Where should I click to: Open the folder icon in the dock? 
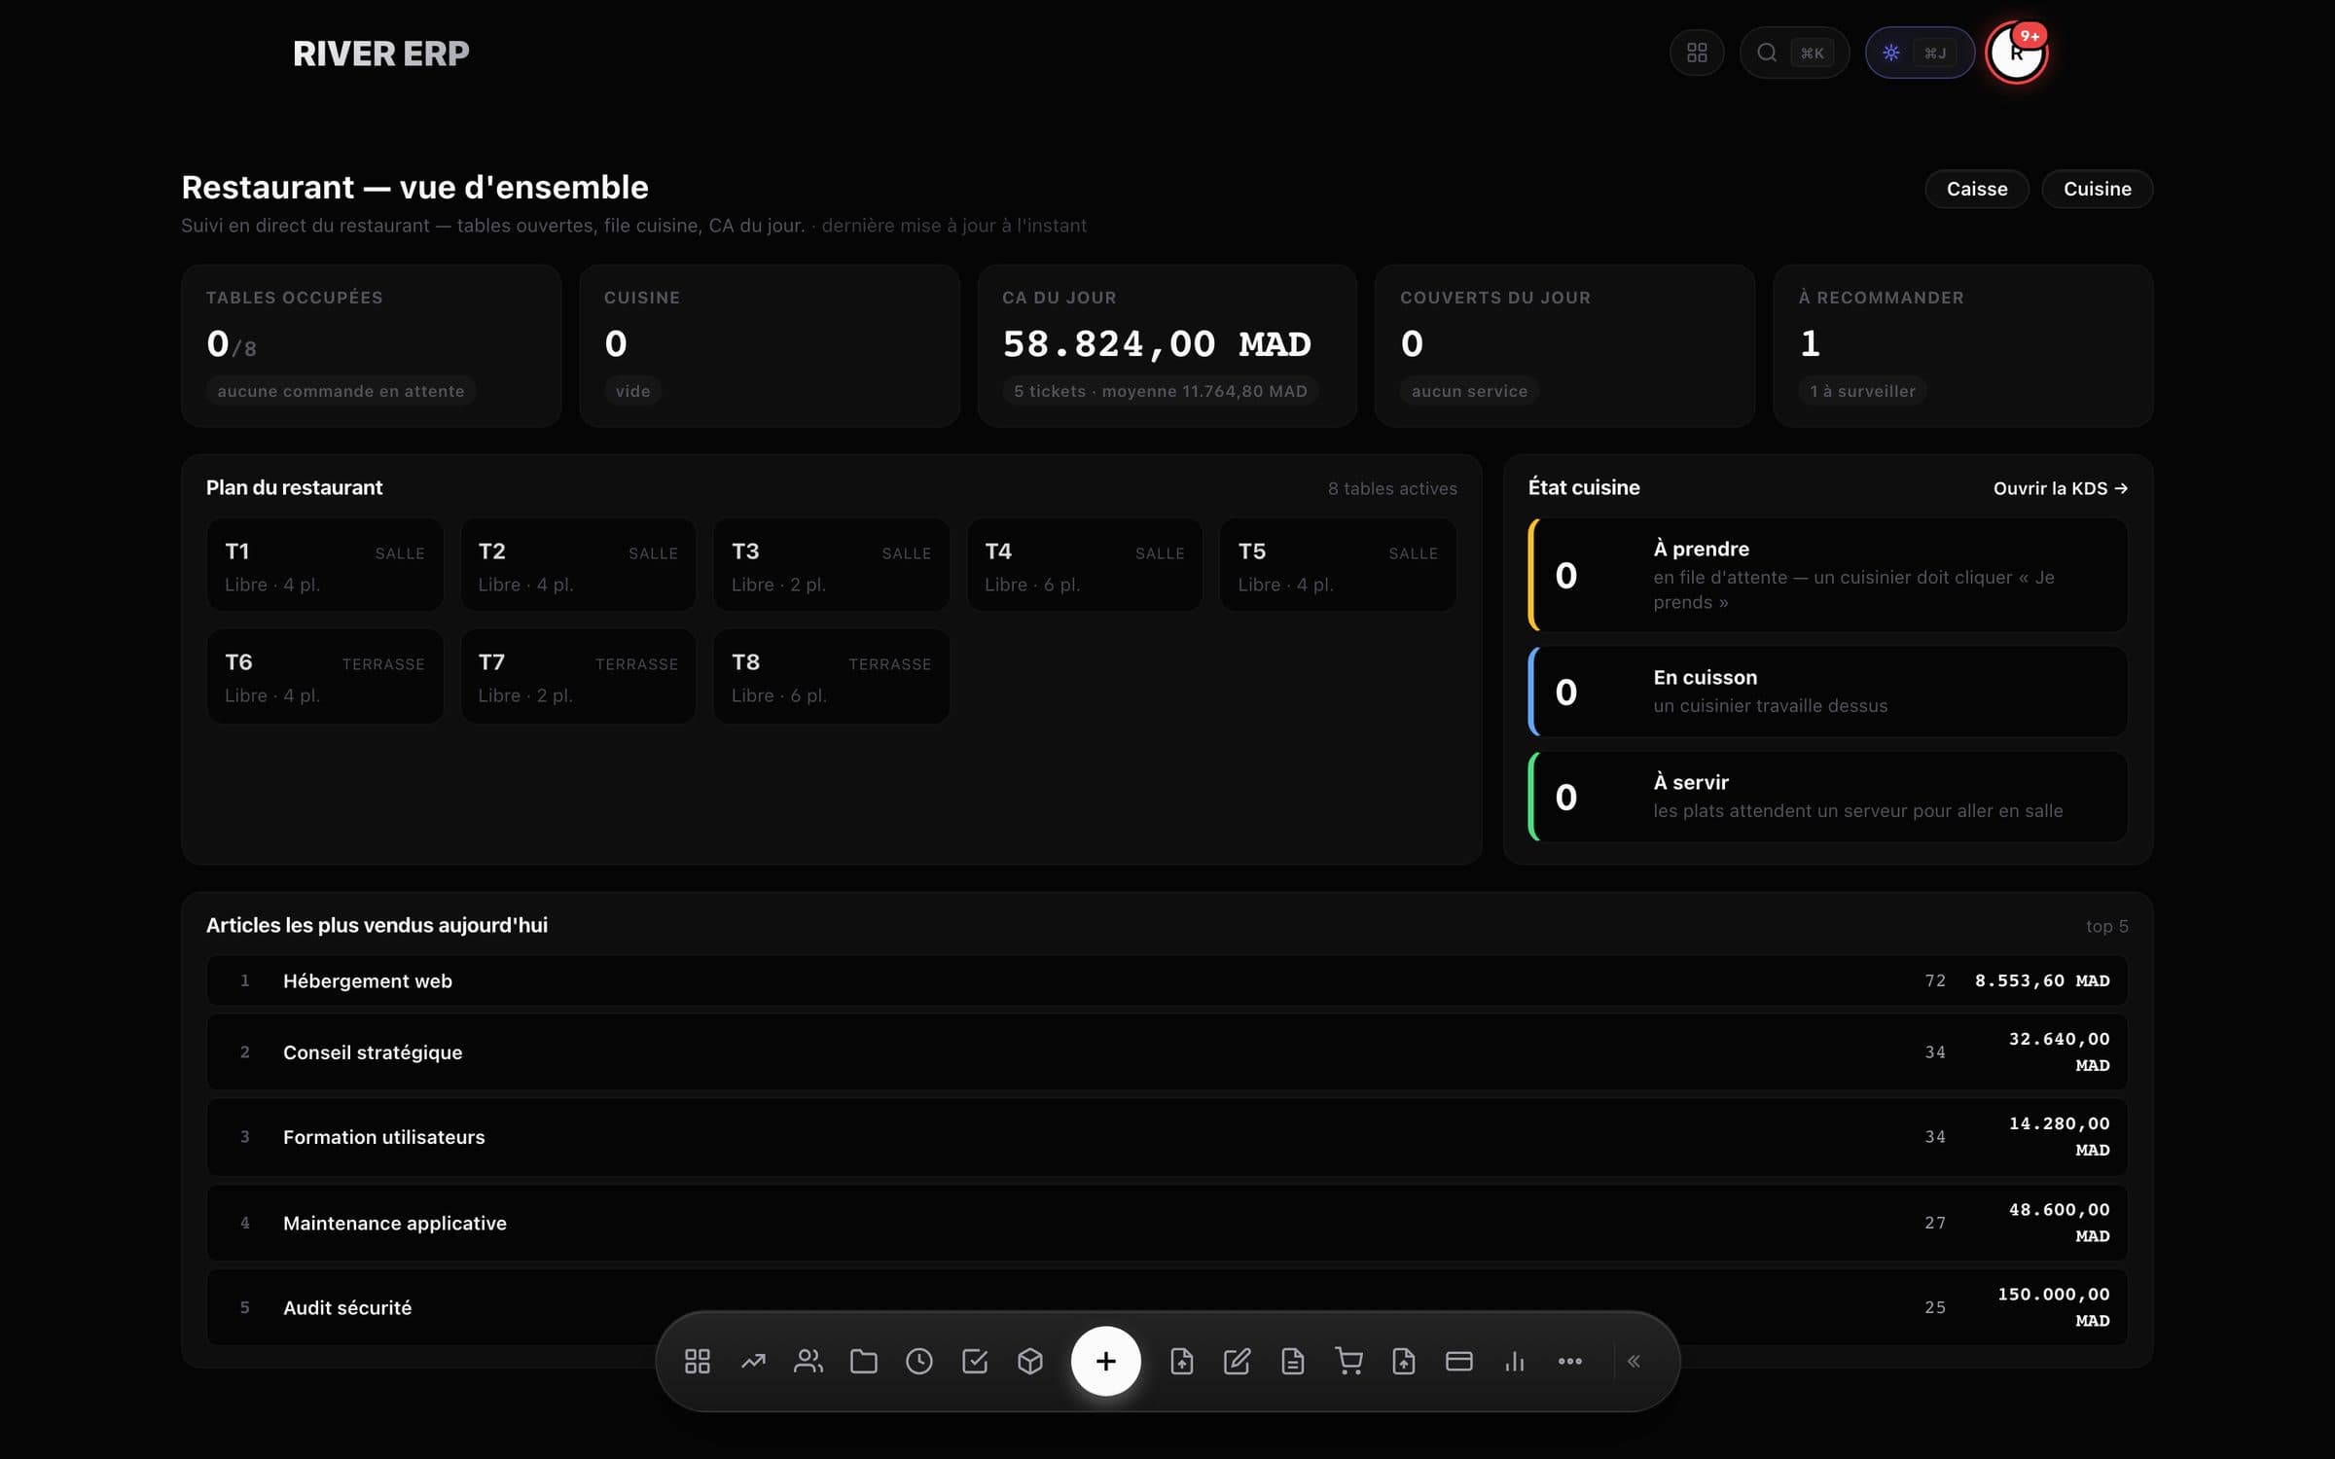point(864,1361)
